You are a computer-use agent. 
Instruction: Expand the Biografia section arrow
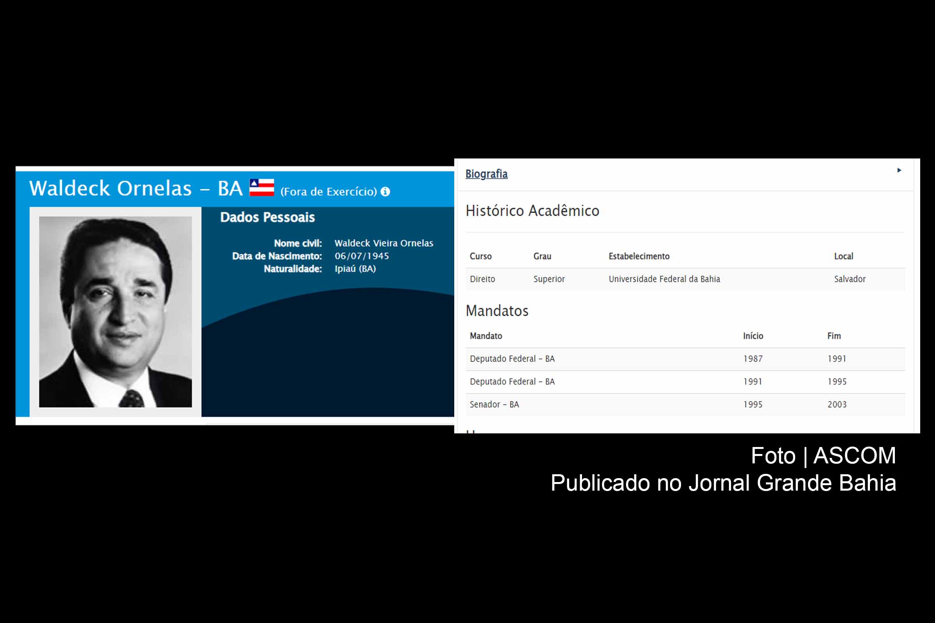(899, 170)
